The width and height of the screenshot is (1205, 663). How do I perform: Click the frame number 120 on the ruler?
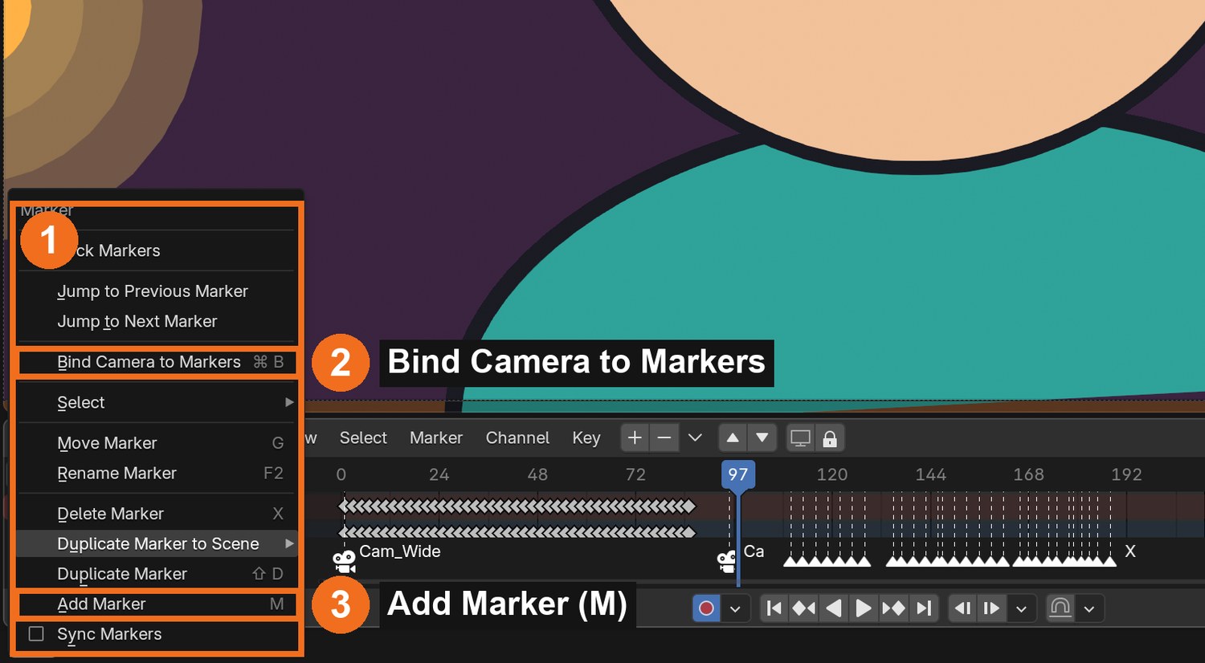pyautogui.click(x=832, y=474)
